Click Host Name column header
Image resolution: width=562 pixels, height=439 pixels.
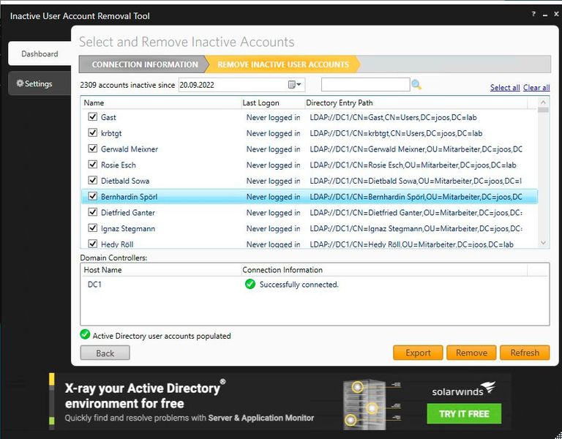(161, 270)
